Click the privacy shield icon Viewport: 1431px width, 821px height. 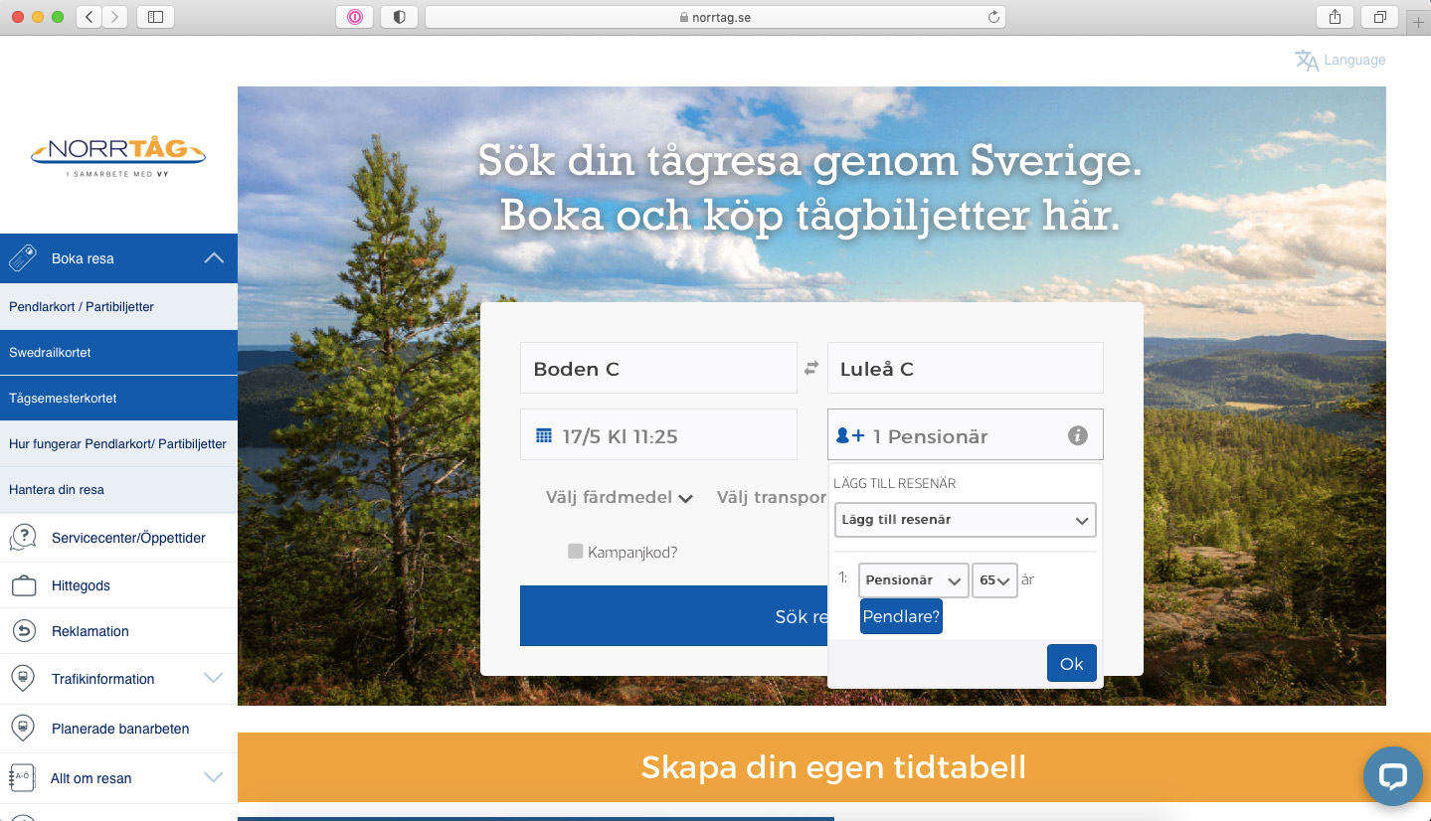(399, 17)
